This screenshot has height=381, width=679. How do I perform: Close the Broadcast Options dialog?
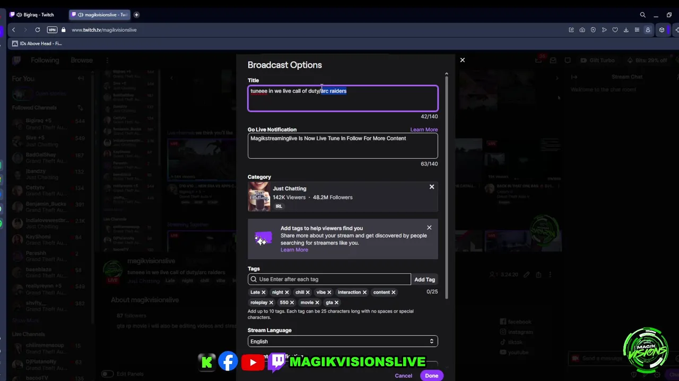(x=462, y=60)
